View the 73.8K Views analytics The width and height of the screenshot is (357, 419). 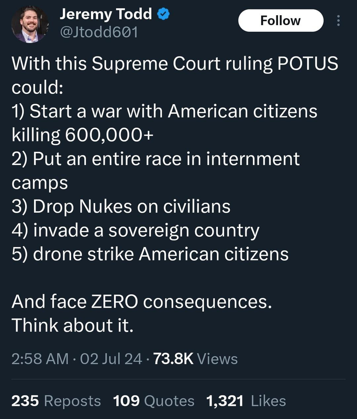point(195,359)
